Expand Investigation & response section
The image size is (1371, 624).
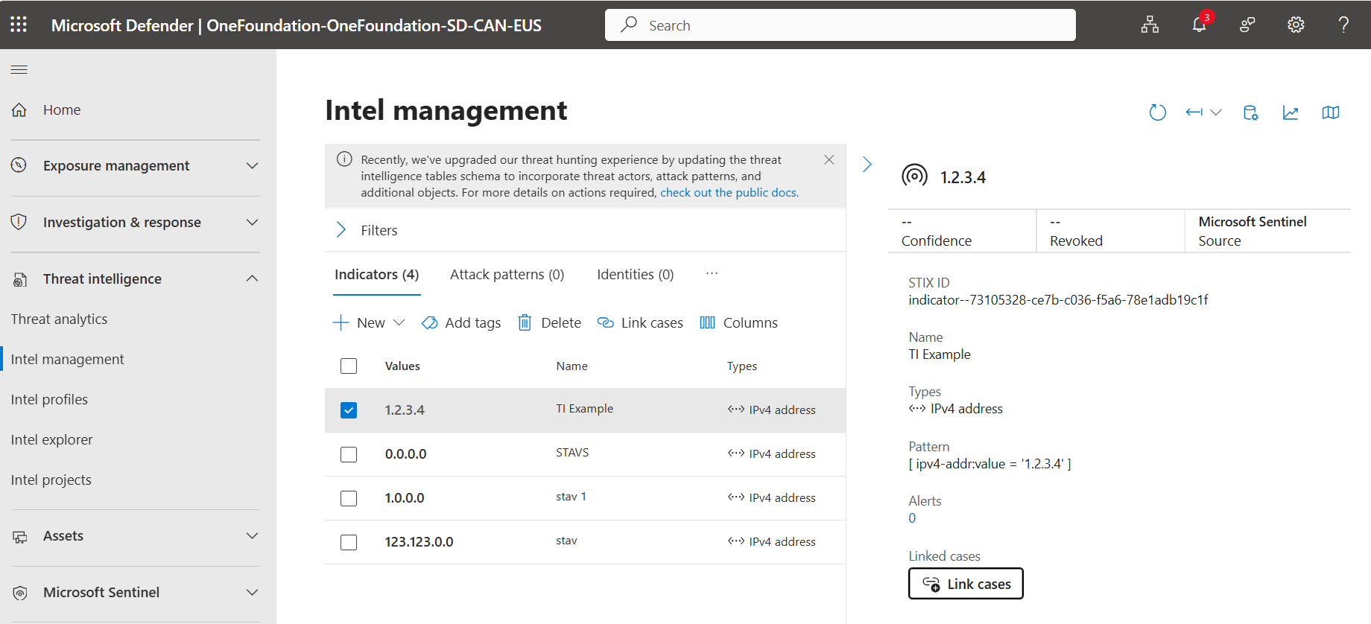[253, 222]
